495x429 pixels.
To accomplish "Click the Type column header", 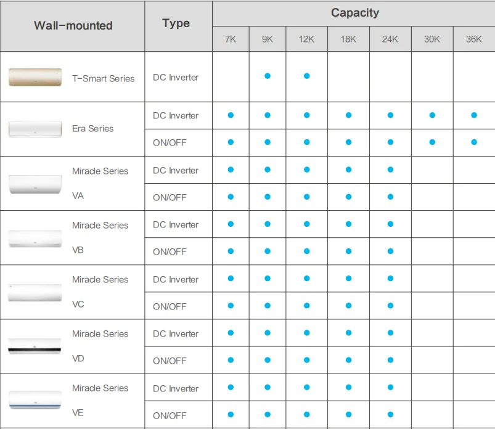I will (x=176, y=23).
